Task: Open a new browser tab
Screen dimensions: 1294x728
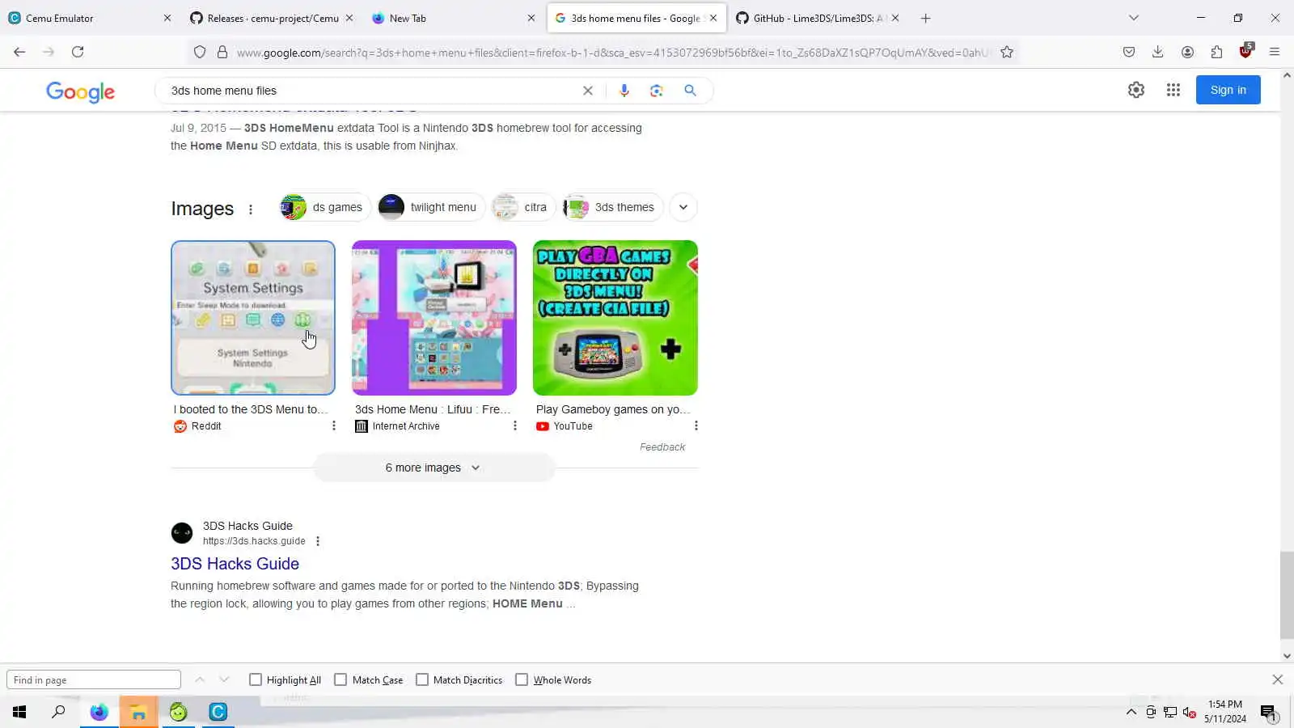Action: point(926,18)
